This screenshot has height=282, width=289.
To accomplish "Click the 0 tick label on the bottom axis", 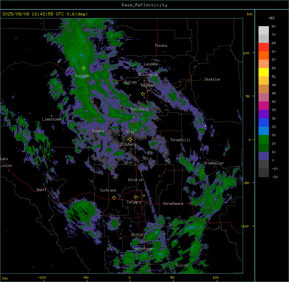I will (129, 278).
